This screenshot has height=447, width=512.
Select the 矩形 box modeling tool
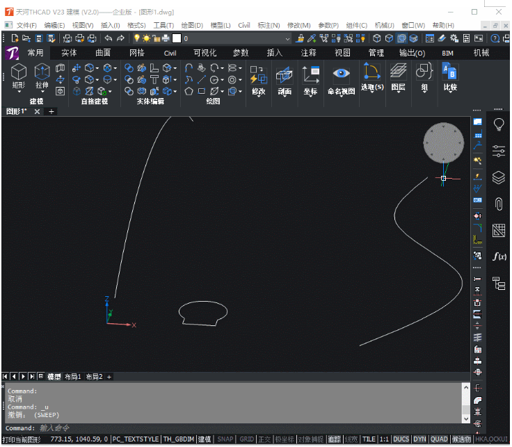pos(19,77)
